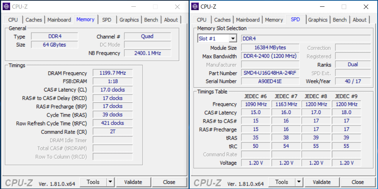Click JEDEC #7 tRAS value 38
This screenshot has width=378, height=189.
click(286, 138)
